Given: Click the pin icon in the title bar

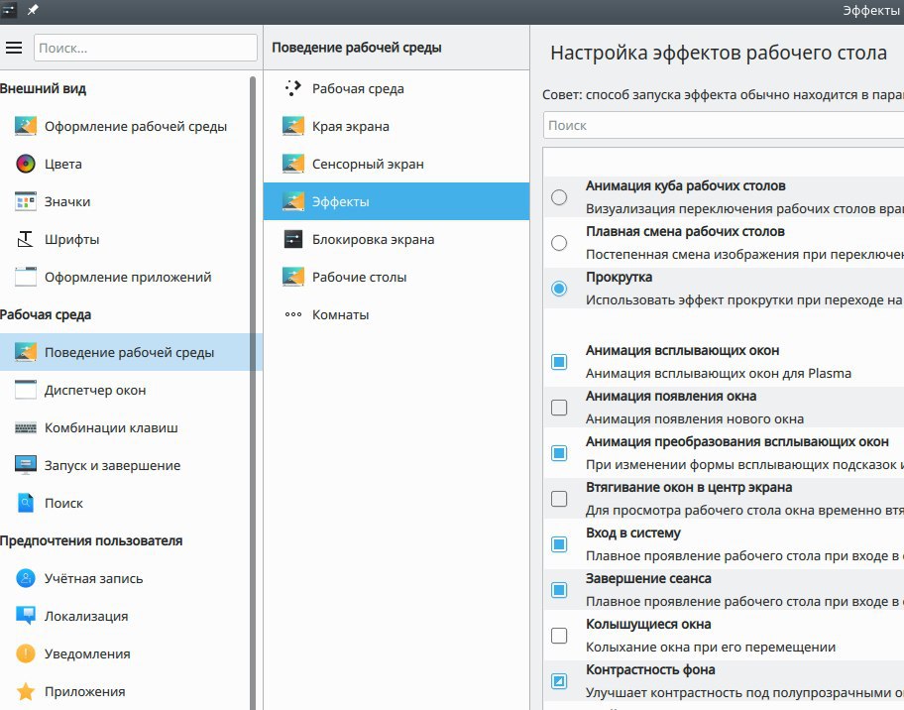Looking at the screenshot, I should pos(33,10).
